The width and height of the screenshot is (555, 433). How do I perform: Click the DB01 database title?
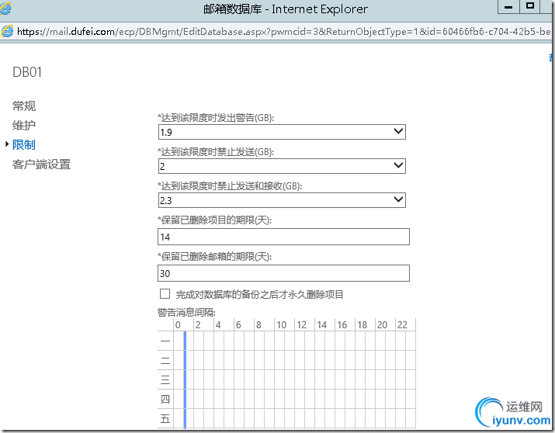[27, 72]
